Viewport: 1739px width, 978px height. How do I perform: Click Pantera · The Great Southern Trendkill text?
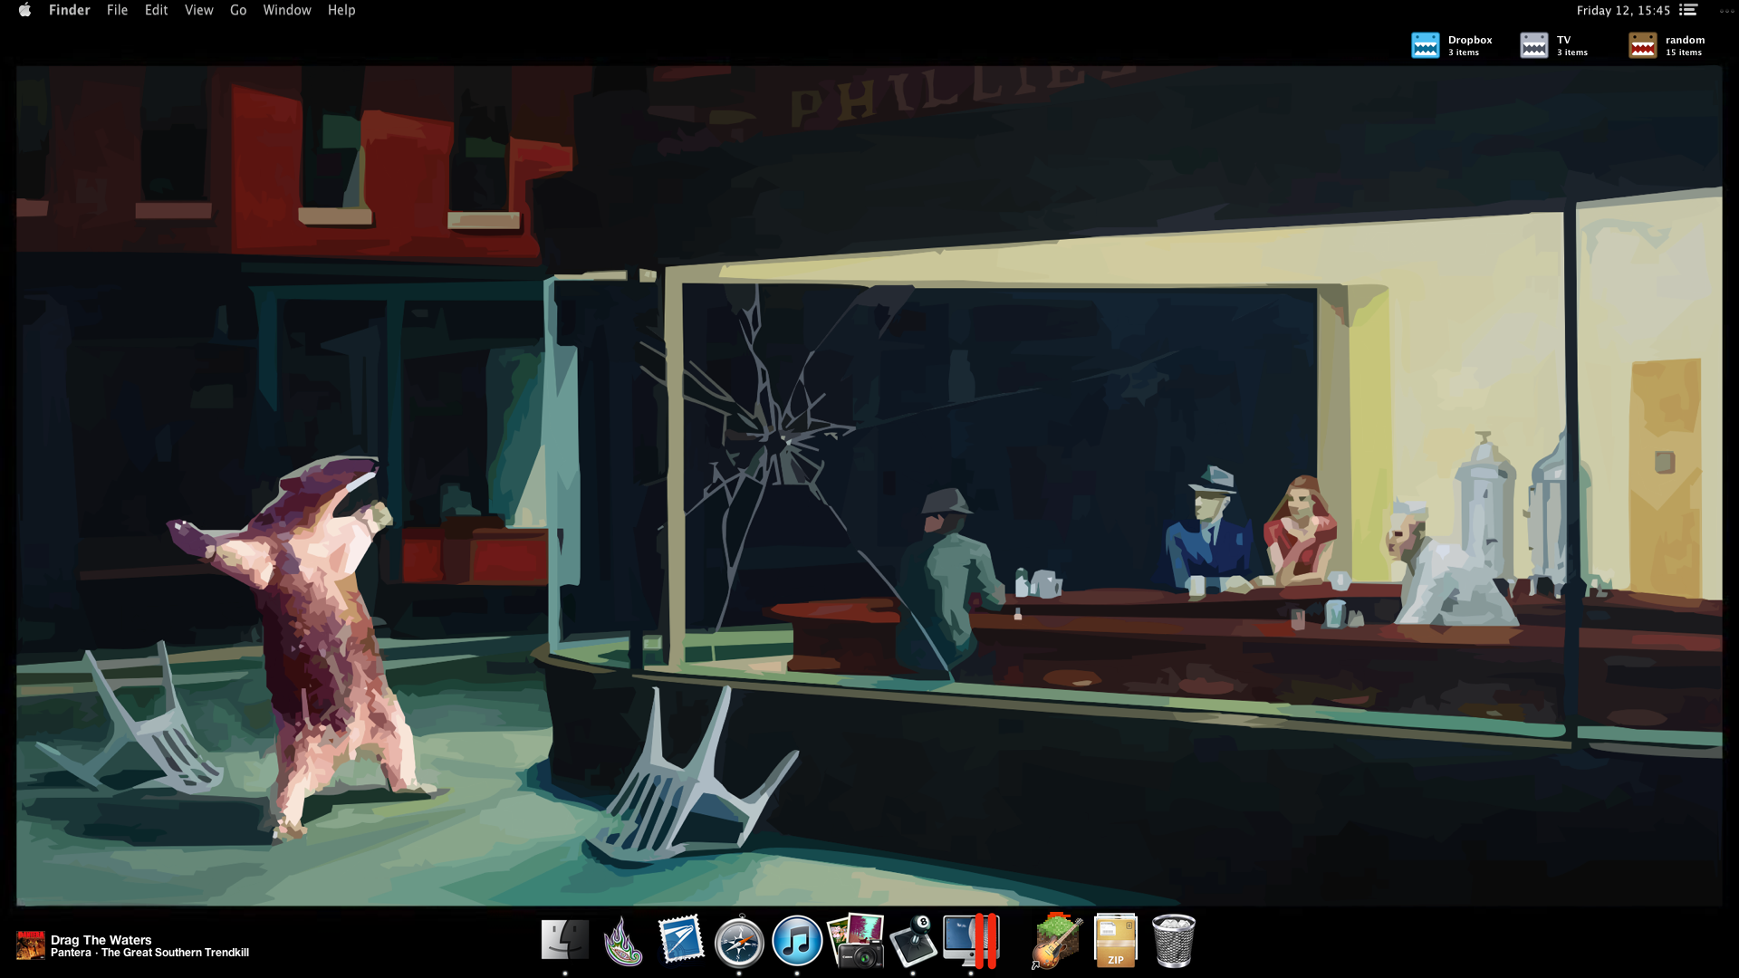coord(149,953)
